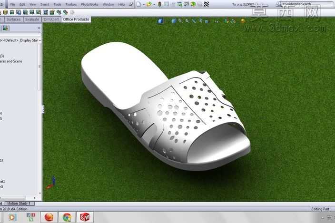Expand the SolidWorks Search dropdown arrow
The height and width of the screenshot is (223, 335).
(x=284, y=4)
